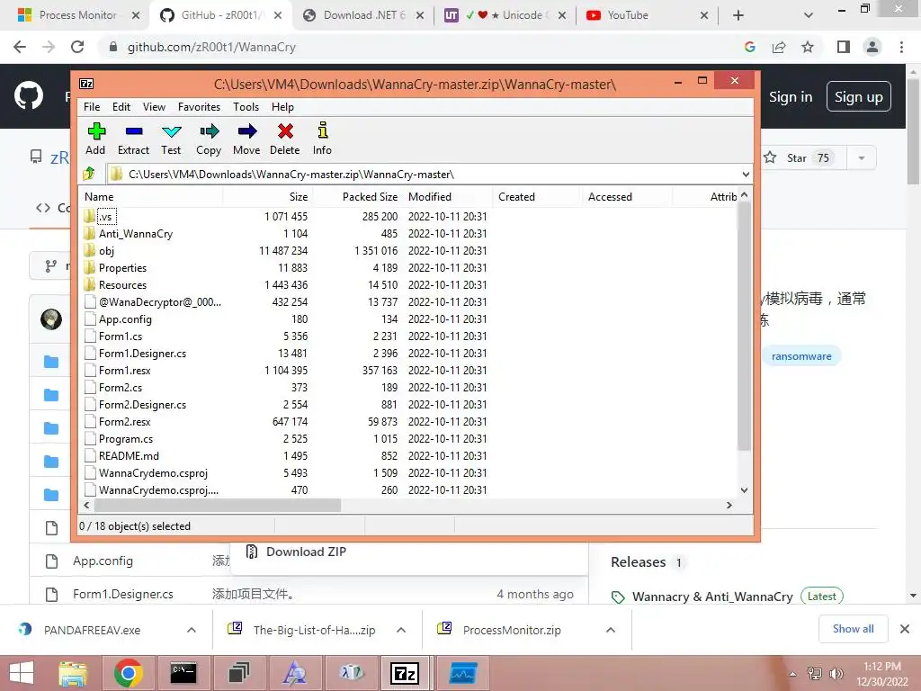Click the GitHub Sign in link
This screenshot has height=691, width=921.
click(791, 97)
